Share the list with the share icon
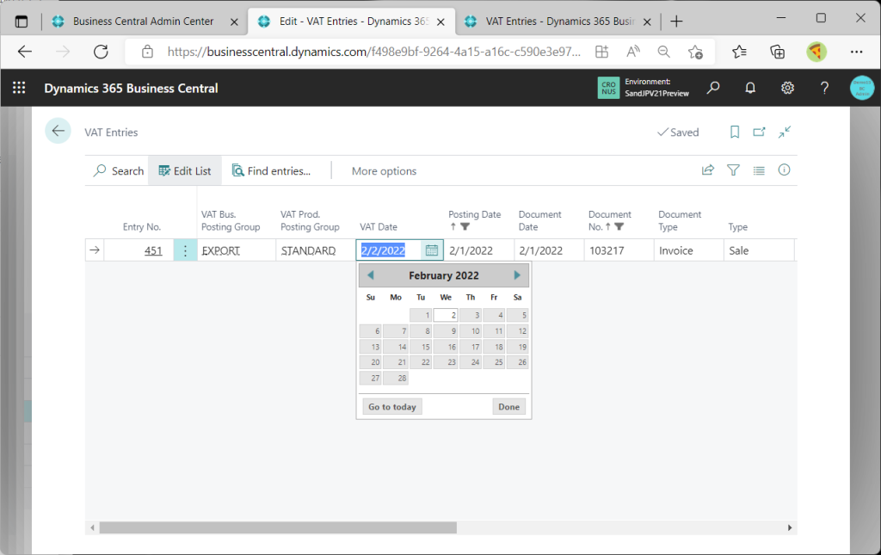881x555 pixels. click(708, 170)
